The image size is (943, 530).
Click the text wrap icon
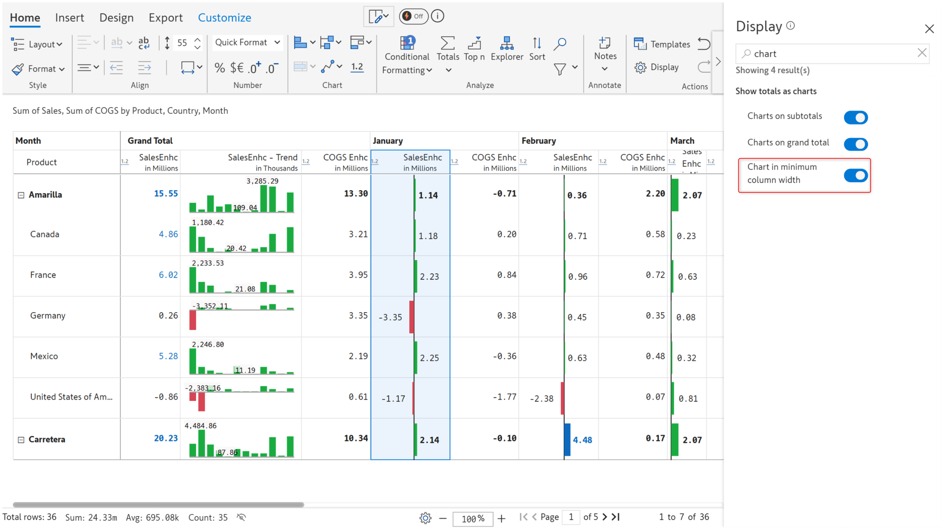tap(144, 43)
